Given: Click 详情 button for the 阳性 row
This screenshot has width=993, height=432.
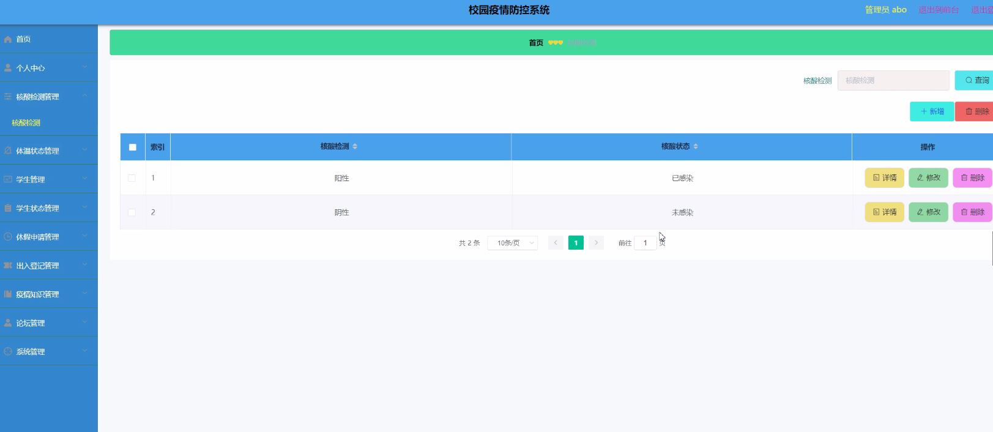Looking at the screenshot, I should (884, 178).
